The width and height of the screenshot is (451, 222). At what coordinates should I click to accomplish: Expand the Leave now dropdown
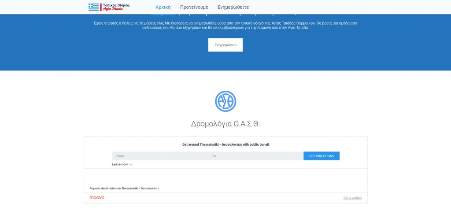(122, 164)
